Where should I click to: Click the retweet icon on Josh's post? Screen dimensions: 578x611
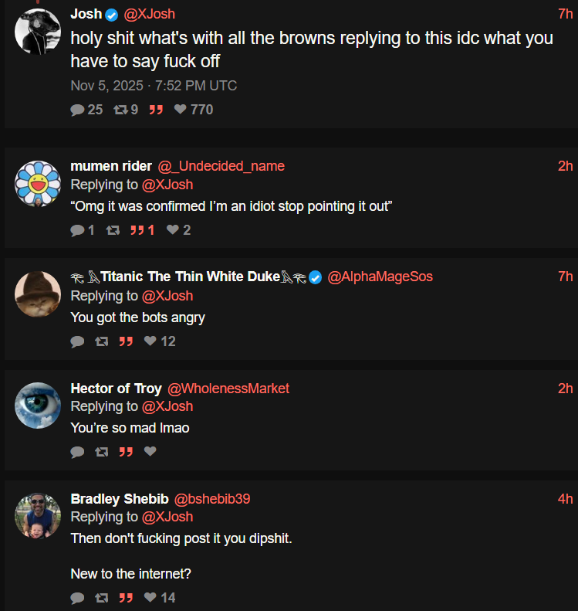[120, 110]
